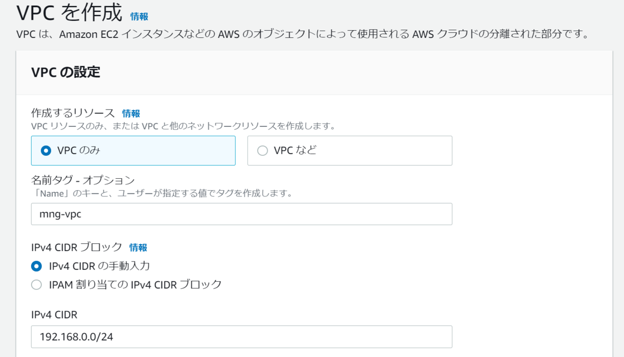Click 情報 link next to 作成するリソース
624x357 pixels.
pyautogui.click(x=131, y=113)
